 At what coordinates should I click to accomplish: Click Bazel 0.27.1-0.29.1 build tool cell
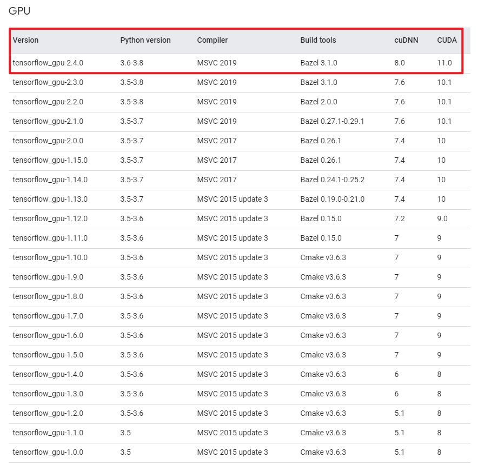[333, 121]
